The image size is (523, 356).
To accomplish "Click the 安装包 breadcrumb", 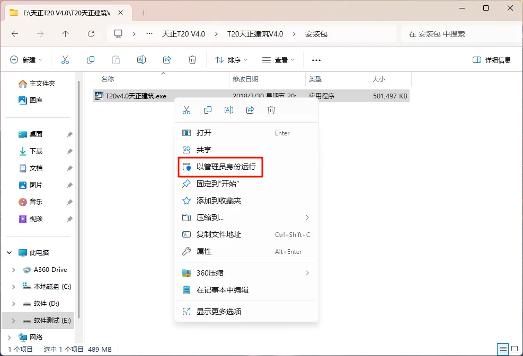I will click(316, 34).
